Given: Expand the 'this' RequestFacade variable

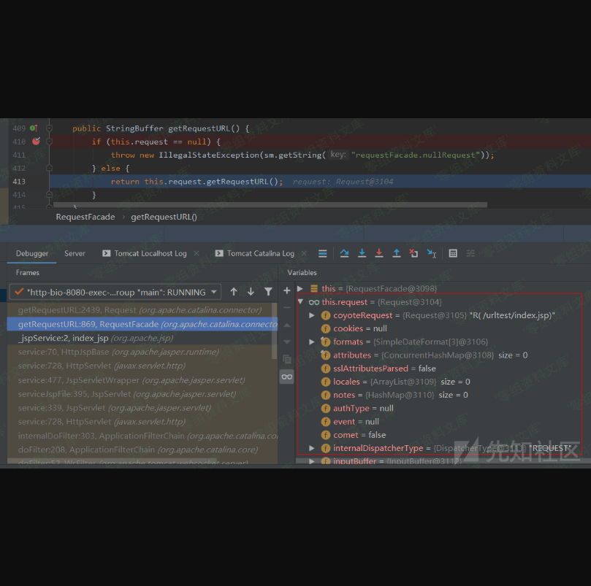Looking at the screenshot, I should [x=300, y=288].
